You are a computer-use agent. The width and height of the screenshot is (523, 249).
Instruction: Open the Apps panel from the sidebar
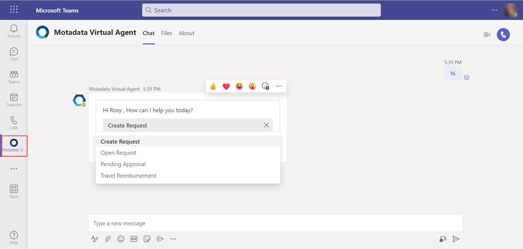[x=14, y=191]
